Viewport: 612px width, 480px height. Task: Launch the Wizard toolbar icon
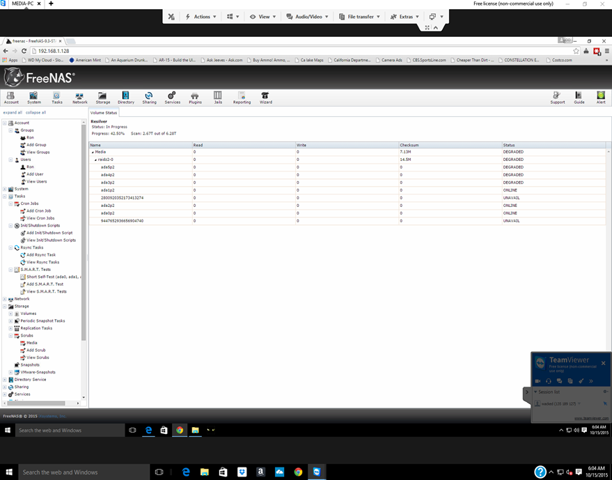265,98
